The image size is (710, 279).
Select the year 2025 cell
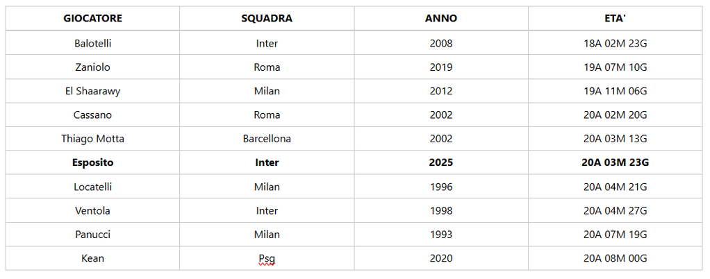[441, 162]
